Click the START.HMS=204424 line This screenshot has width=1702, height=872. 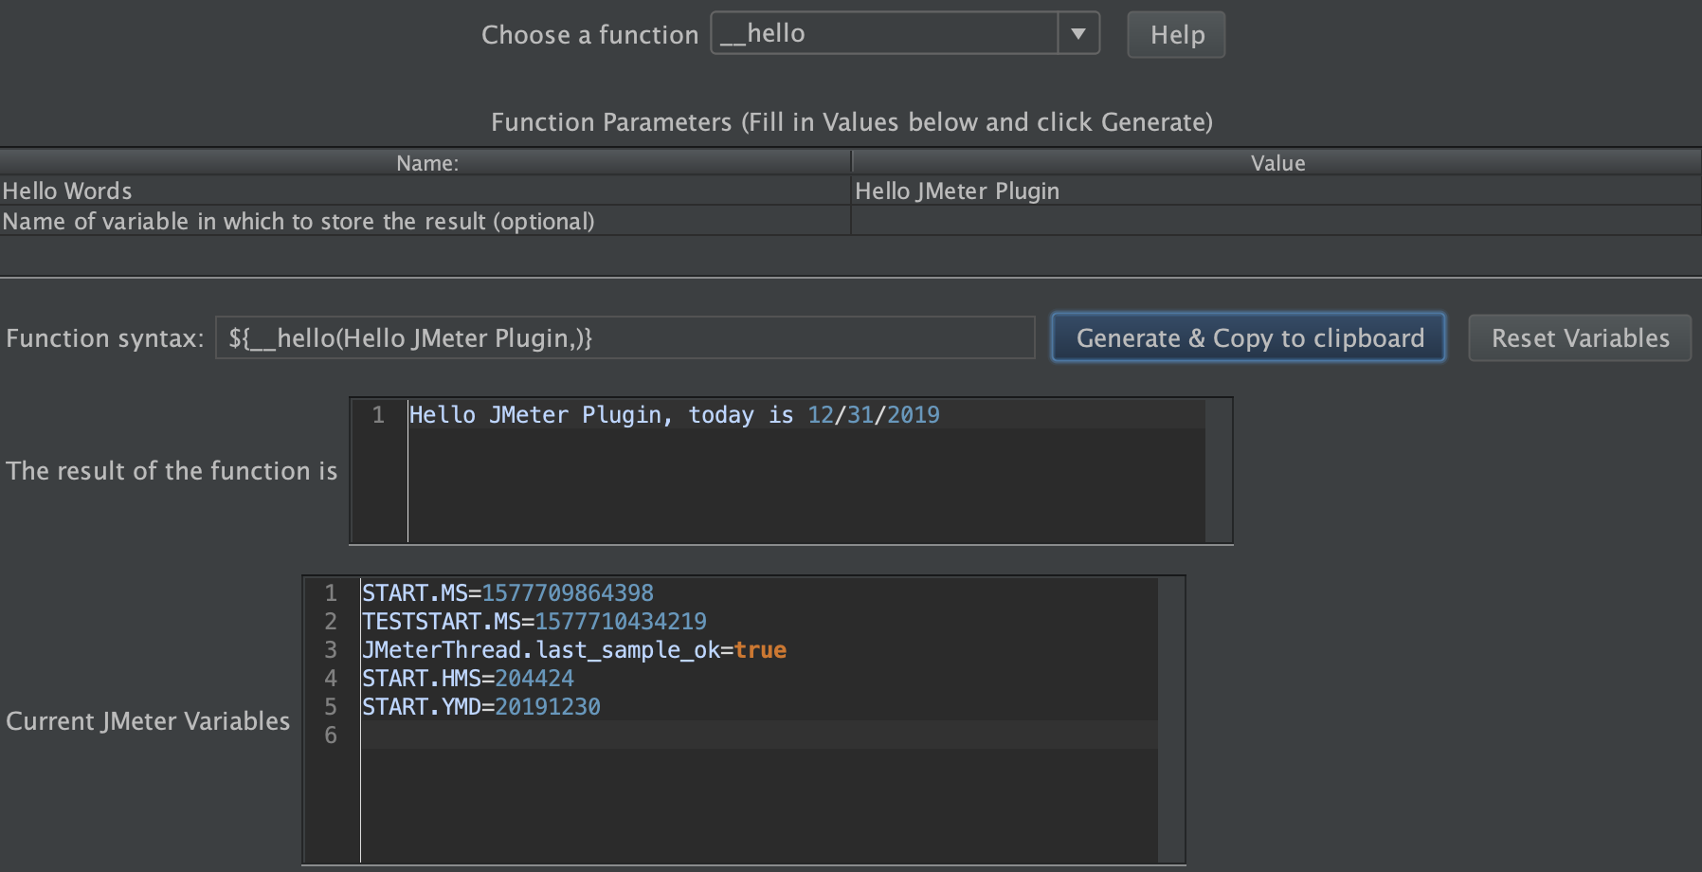468,678
